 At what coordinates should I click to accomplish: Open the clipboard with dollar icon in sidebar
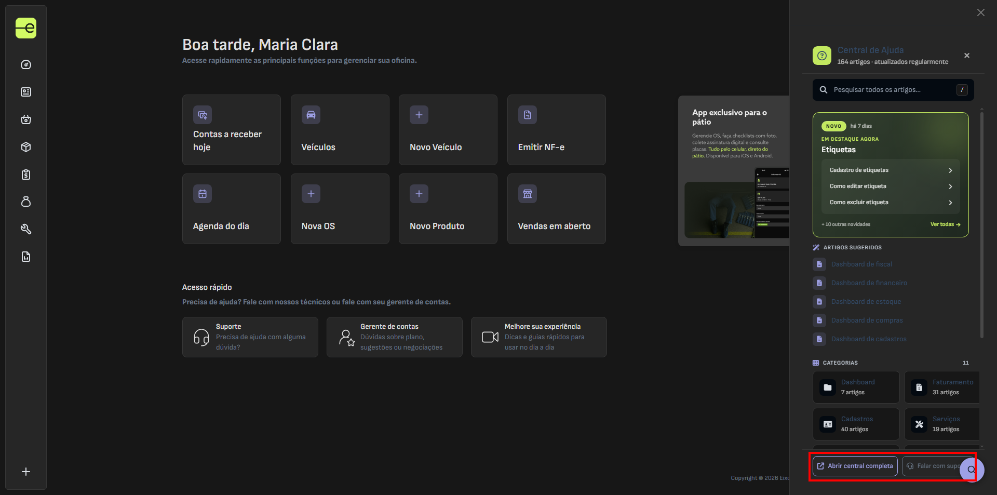26,175
